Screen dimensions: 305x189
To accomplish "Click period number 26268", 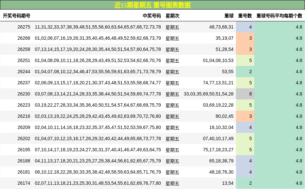I will [x=24, y=38].
